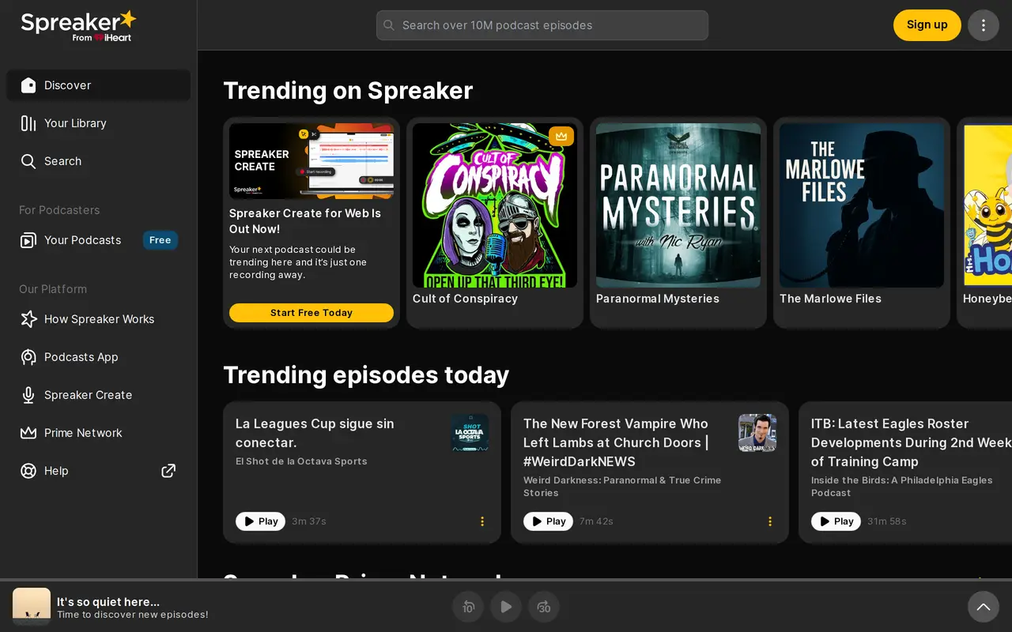
Task: Click the Free badge next to Your Podcasts
Action: 160,240
